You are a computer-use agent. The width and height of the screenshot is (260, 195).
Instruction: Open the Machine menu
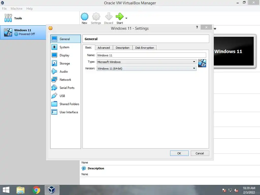click(17, 8)
